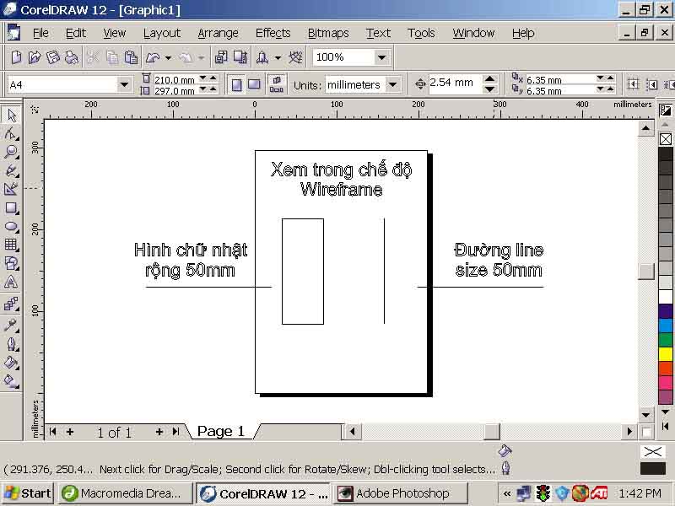The image size is (675, 506).
Task: Select the Eyedropper tool
Action: tap(11, 325)
